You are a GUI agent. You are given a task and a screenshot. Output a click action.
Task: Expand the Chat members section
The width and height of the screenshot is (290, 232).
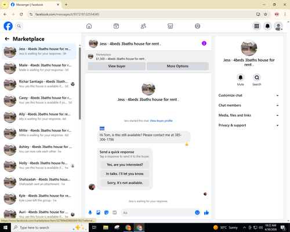point(249,106)
